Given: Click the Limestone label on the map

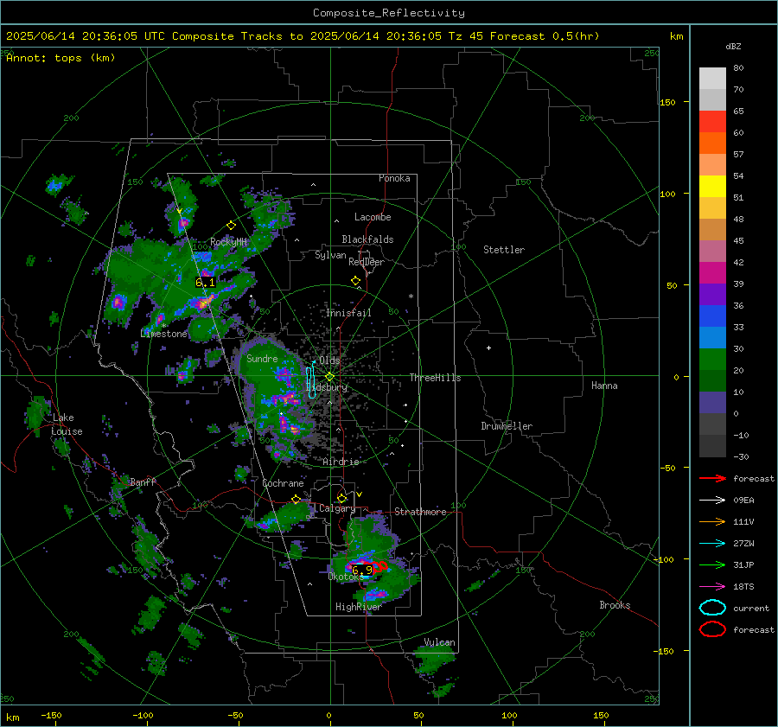Looking at the screenshot, I should 163,334.
